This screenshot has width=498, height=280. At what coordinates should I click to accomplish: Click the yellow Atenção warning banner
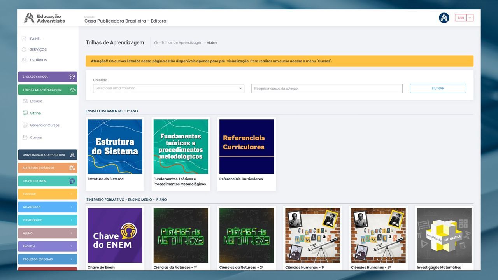pos(279,61)
